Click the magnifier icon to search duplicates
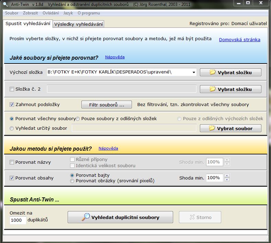The height and width of the screenshot is (243, 271). (x=86, y=217)
